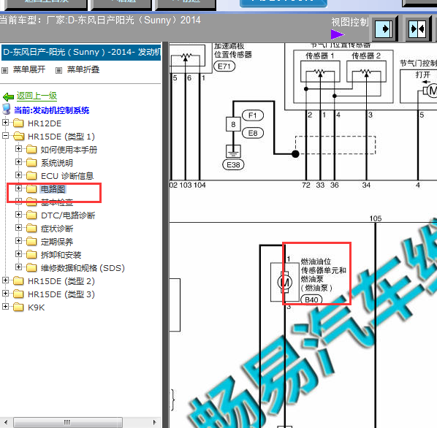
Task: Expand the 拆卸和安装 folder
Action: click(18, 254)
